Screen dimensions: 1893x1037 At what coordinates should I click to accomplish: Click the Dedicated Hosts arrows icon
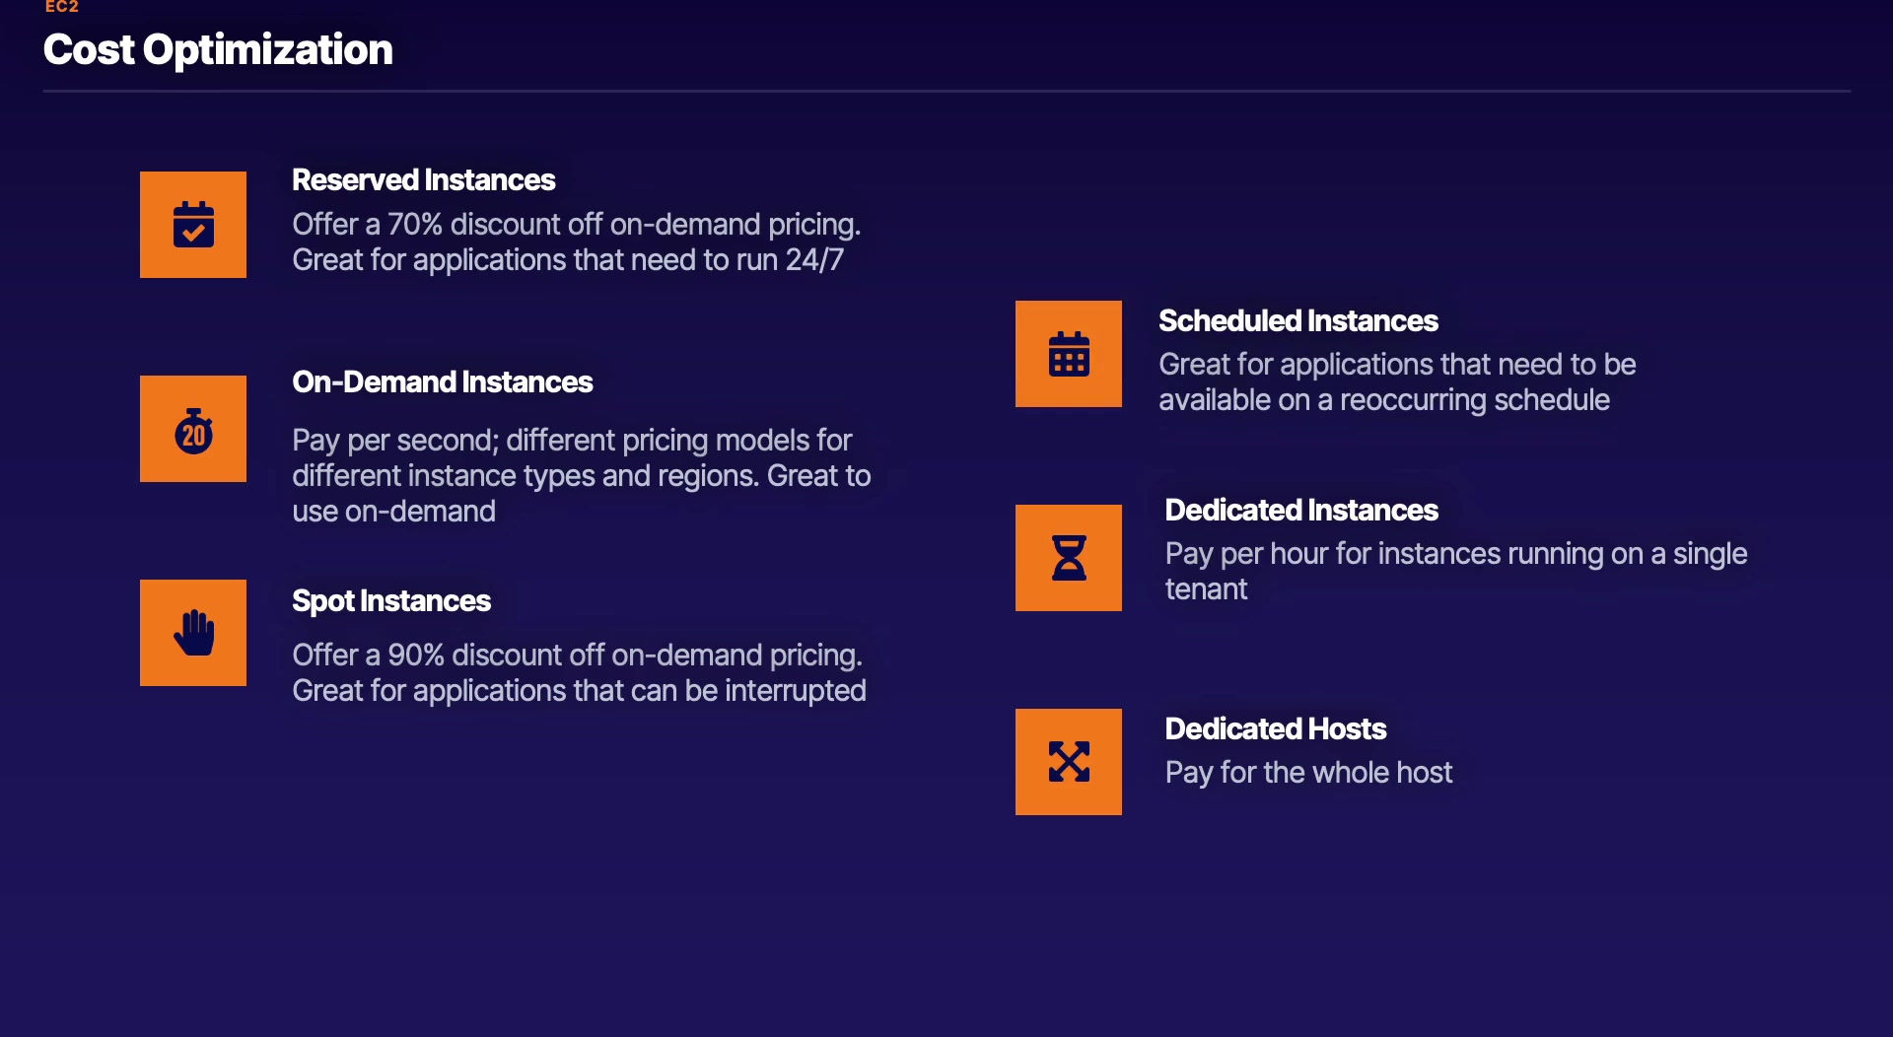point(1069,762)
